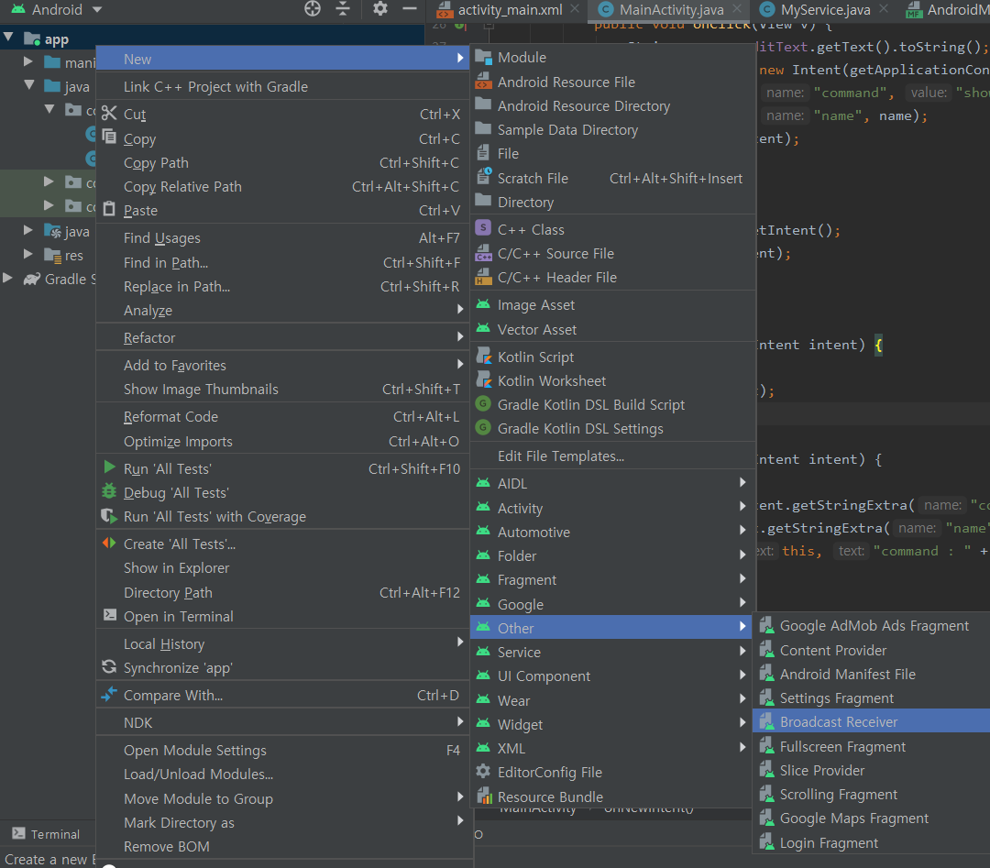Click the Synchronize 'app' refresh icon
The width and height of the screenshot is (990, 868).
click(109, 666)
